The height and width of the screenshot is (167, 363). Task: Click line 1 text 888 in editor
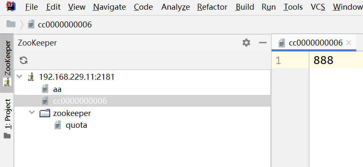(x=323, y=60)
